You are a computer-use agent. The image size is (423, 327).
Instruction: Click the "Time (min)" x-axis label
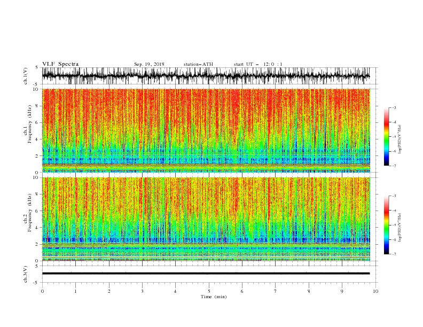click(x=214, y=297)
